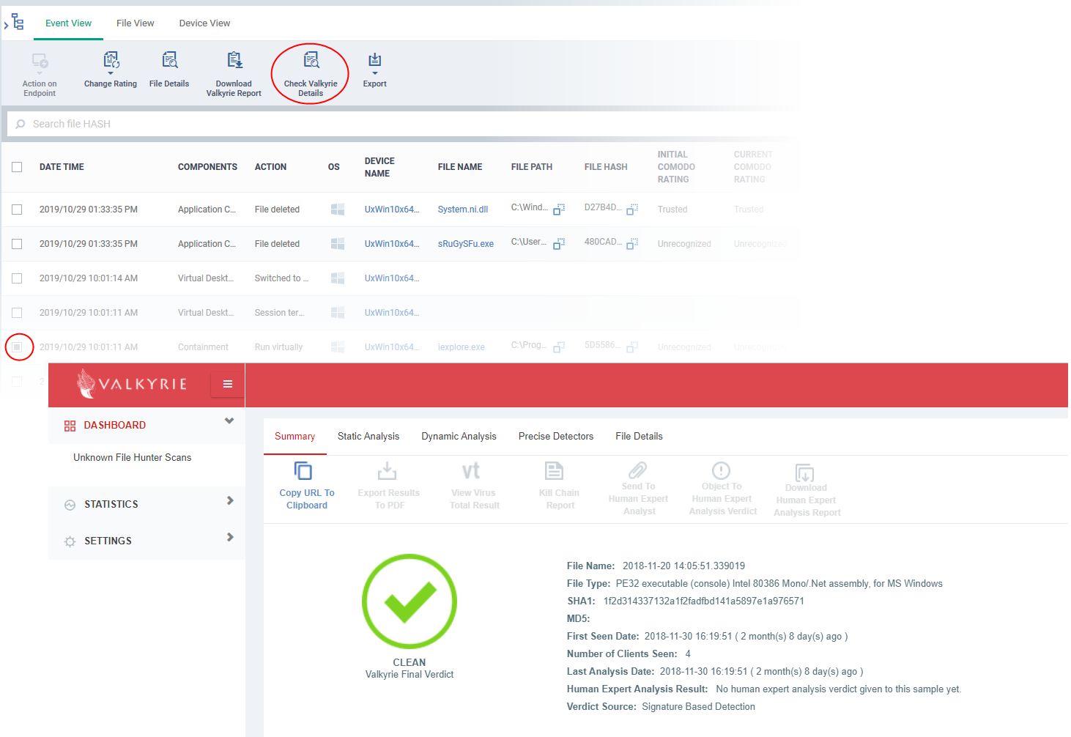
Task: Open the Static Analysis tab
Action: 368,437
